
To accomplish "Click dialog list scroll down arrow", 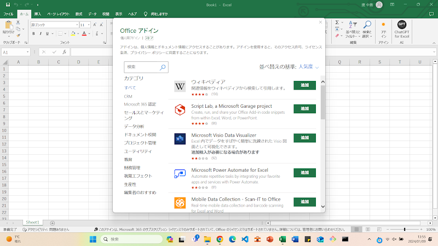I will tap(323, 207).
